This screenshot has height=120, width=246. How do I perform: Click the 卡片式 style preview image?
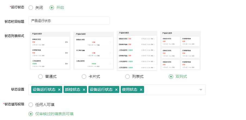94,51
